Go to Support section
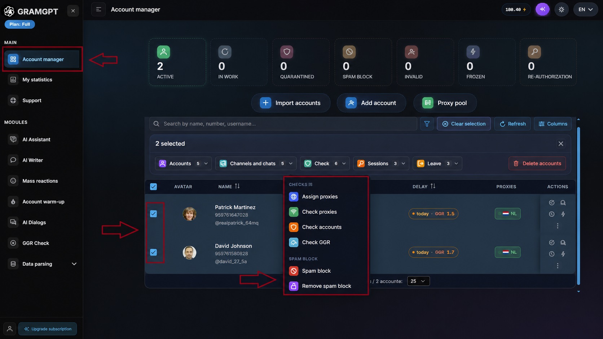This screenshot has height=339, width=603. (x=32, y=101)
